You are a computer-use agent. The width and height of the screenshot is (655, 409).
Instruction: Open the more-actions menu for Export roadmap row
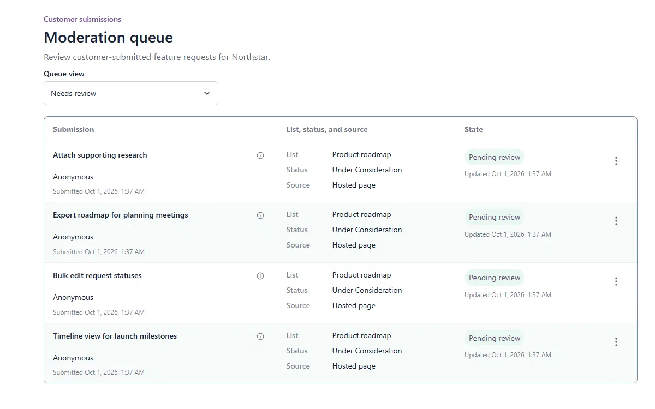pos(616,221)
